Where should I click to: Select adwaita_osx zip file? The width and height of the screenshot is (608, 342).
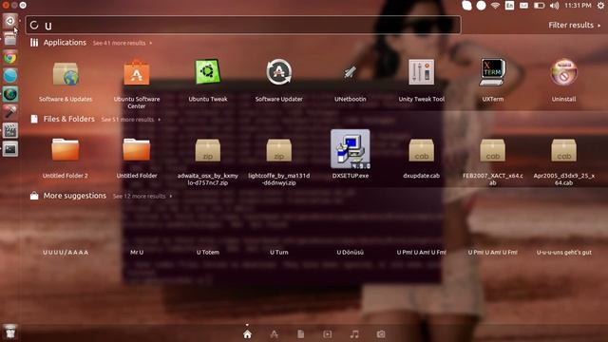pos(208,150)
